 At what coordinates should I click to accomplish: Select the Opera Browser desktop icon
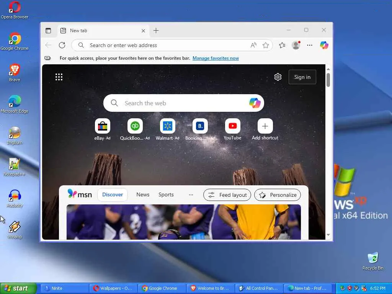tap(15, 10)
